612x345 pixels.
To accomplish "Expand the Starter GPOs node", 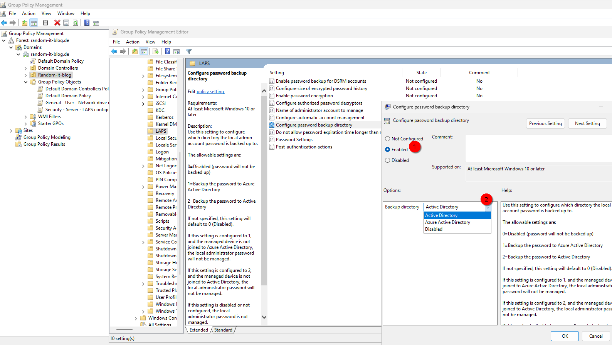I will click(x=26, y=124).
